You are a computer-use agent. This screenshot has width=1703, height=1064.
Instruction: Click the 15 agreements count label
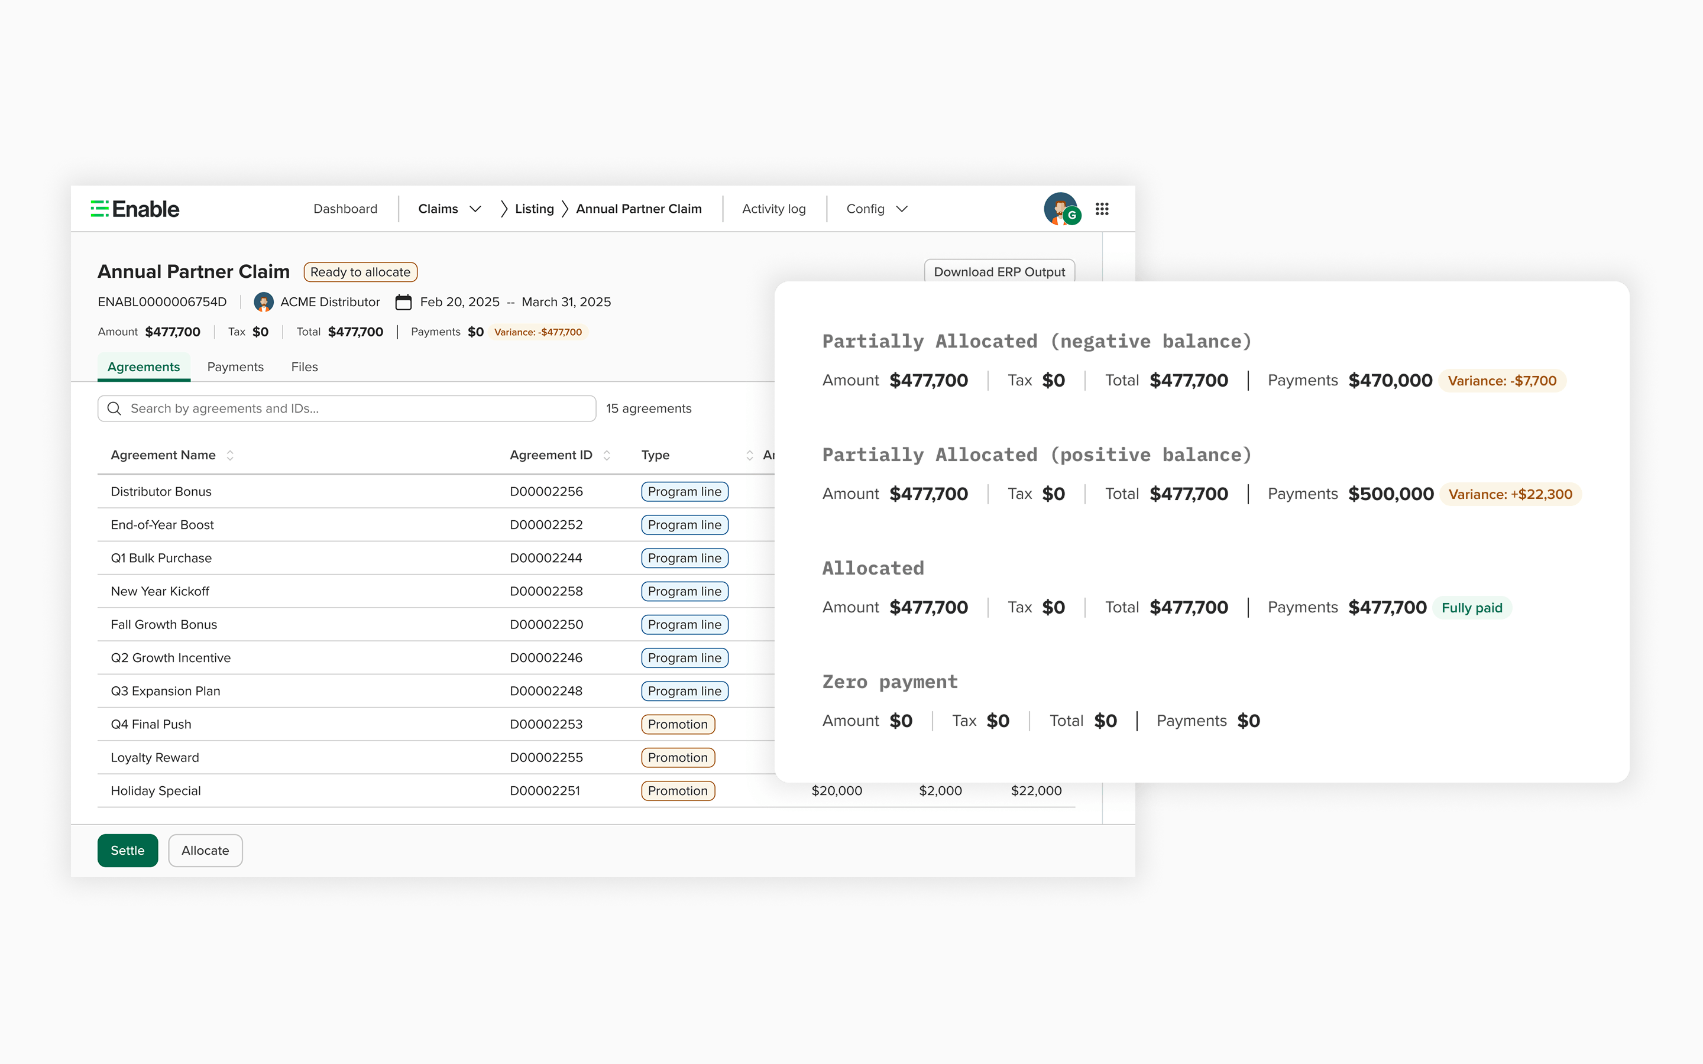(649, 409)
